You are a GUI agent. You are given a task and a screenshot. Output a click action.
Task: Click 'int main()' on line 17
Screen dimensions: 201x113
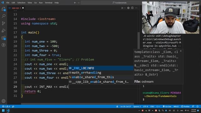tap(30, 32)
